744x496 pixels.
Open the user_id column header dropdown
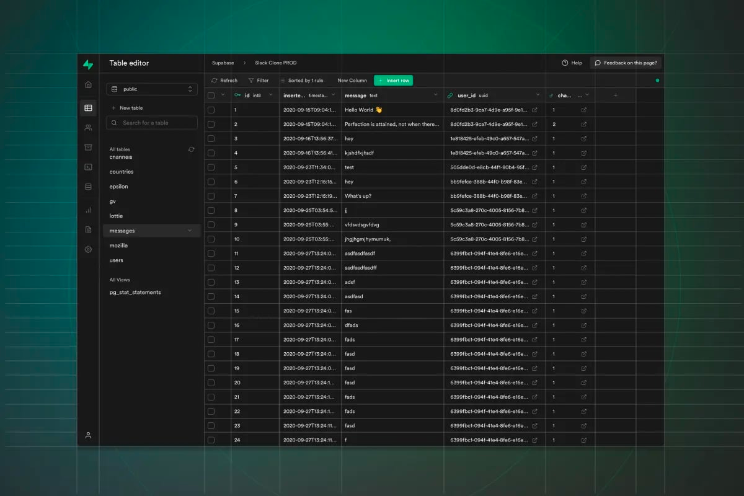(x=538, y=95)
